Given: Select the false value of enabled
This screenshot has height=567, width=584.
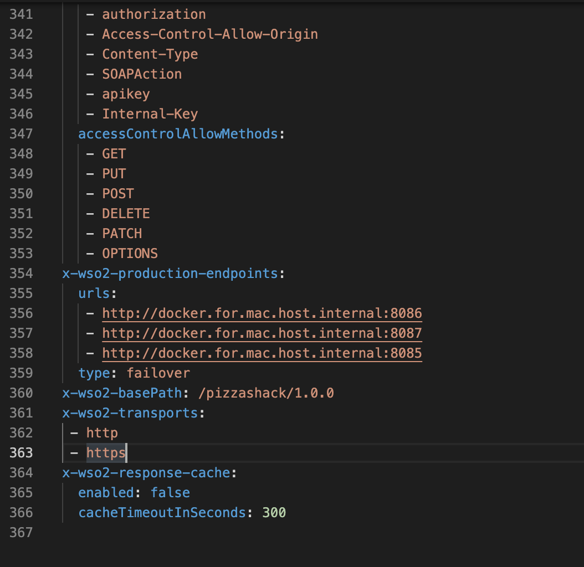Looking at the screenshot, I should click(170, 492).
